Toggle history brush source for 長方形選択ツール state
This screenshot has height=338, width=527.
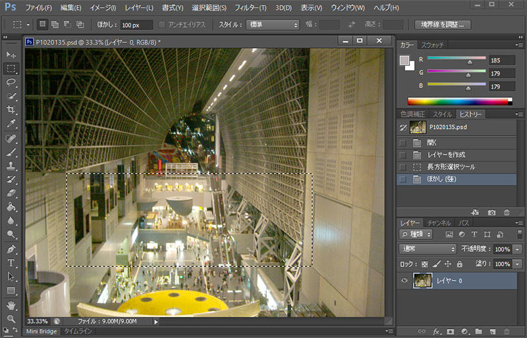pyautogui.click(x=402, y=167)
